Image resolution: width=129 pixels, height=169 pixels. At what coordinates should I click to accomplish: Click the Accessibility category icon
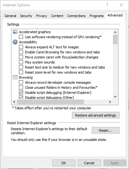tap(15, 42)
